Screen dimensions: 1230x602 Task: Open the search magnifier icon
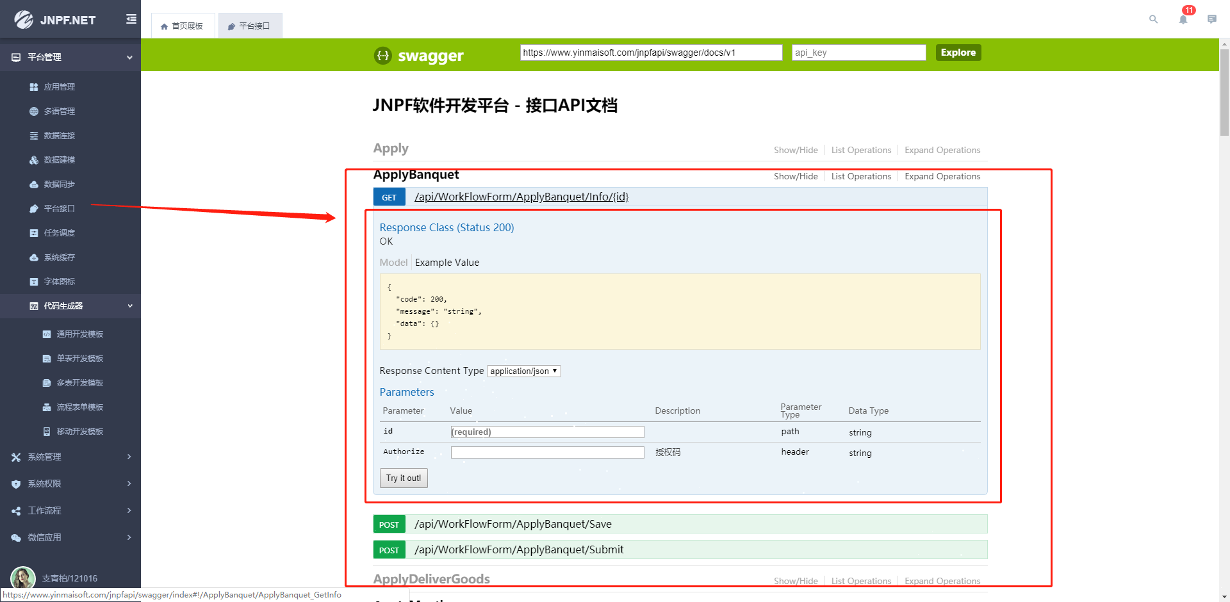pos(1153,19)
